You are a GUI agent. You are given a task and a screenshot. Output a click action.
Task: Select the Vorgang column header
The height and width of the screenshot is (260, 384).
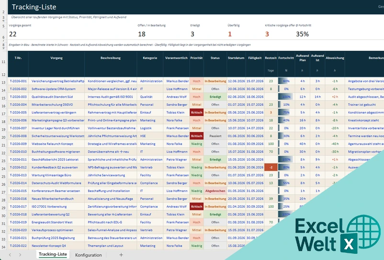tap(56, 58)
